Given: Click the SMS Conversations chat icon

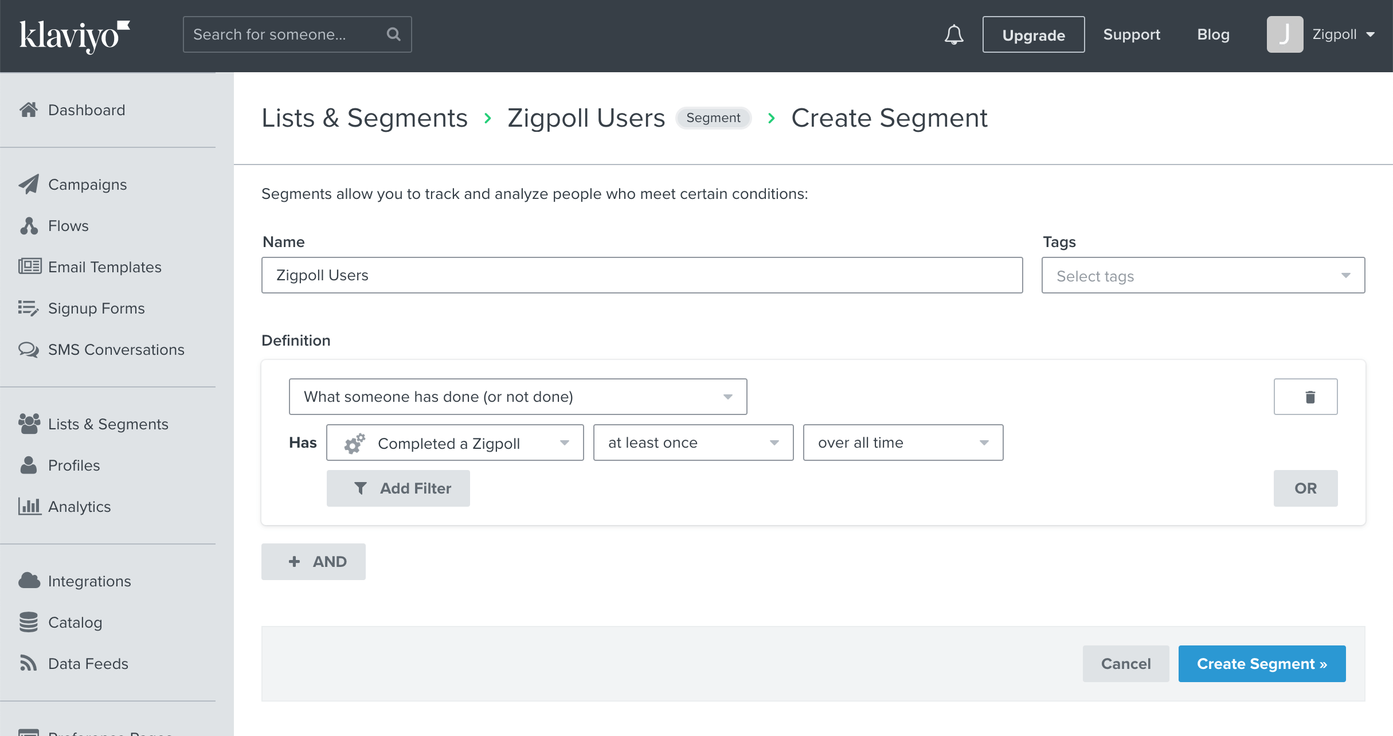Looking at the screenshot, I should click(x=29, y=349).
